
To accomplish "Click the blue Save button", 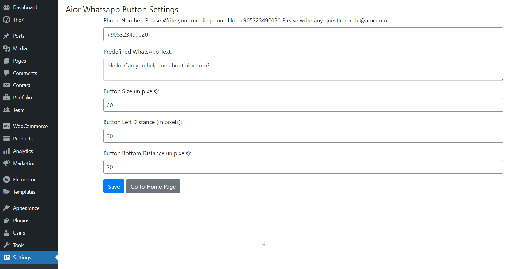I will point(114,186).
